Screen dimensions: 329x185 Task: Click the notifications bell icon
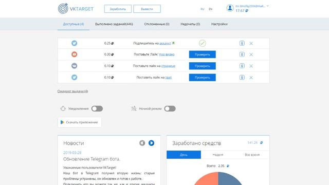[63, 108]
